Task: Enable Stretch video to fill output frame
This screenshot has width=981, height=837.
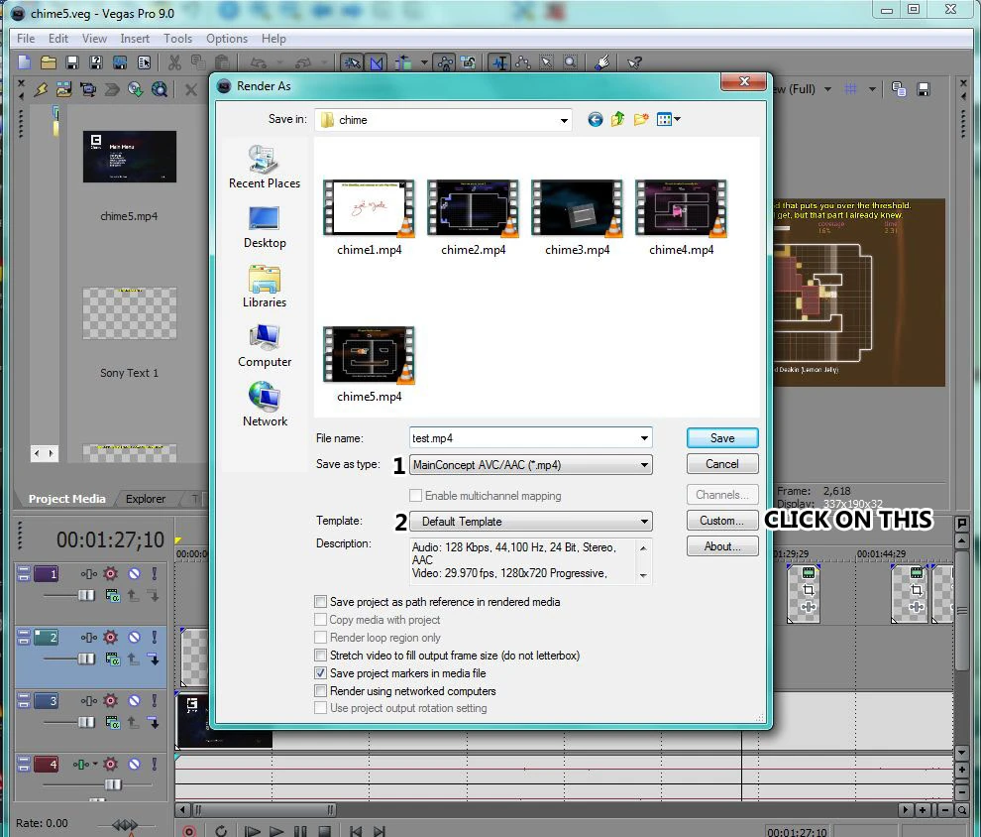Action: pyautogui.click(x=320, y=656)
